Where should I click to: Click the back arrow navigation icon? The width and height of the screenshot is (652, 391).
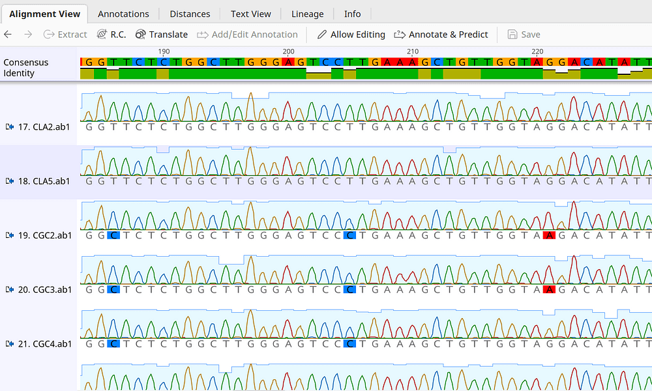pyautogui.click(x=8, y=35)
